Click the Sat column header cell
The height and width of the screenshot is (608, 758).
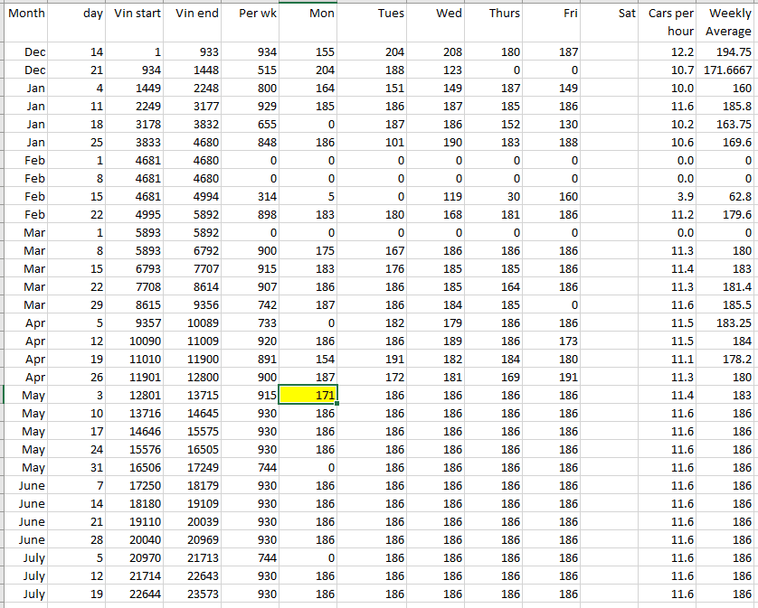612,14
